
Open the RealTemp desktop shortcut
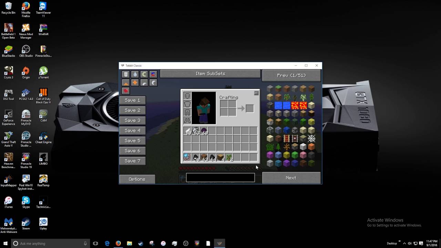pos(43,180)
